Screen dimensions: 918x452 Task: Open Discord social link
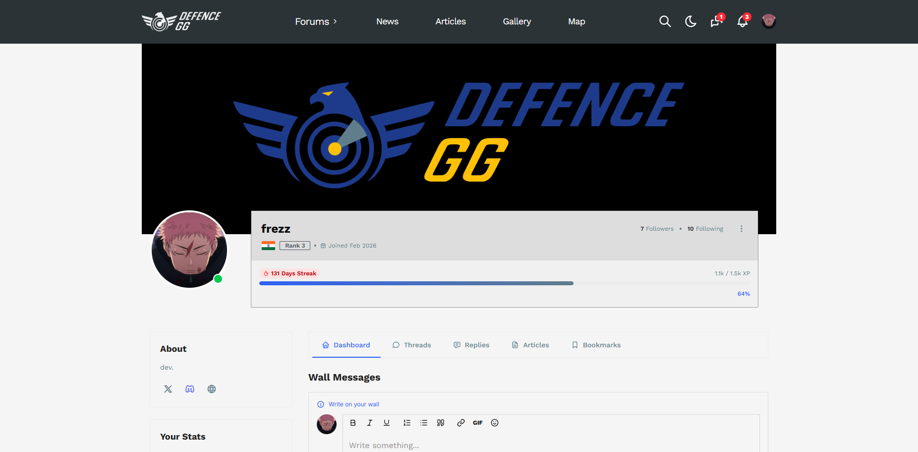coord(190,389)
